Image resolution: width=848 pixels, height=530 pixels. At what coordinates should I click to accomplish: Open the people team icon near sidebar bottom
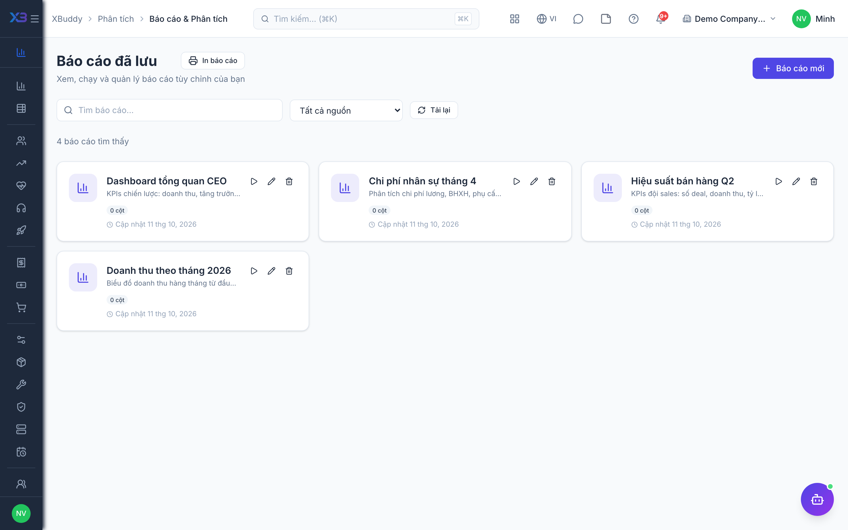(x=21, y=484)
